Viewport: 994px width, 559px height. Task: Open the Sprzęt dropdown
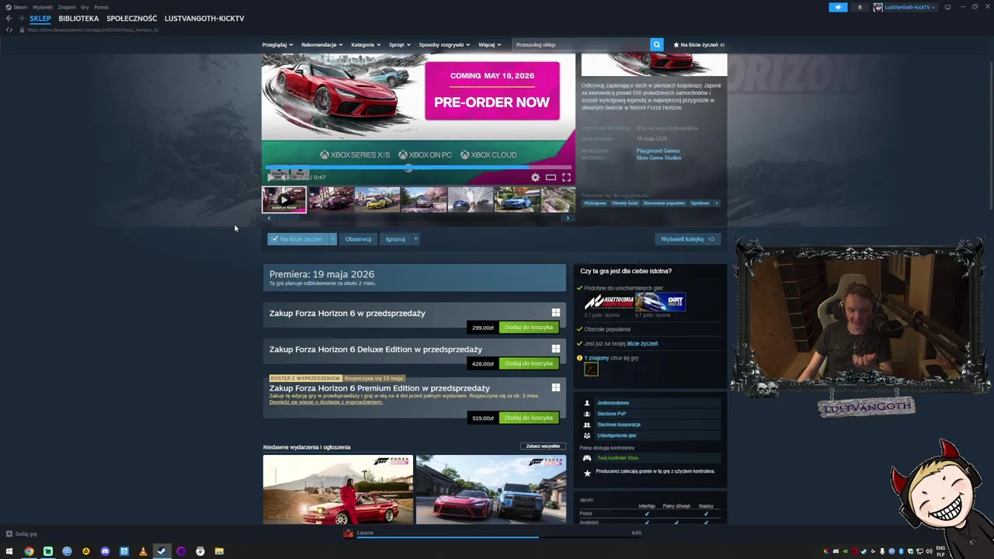[x=399, y=44]
